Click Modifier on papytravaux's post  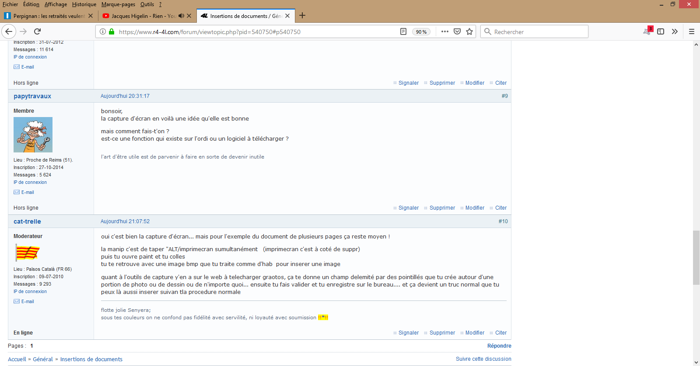[x=475, y=208]
